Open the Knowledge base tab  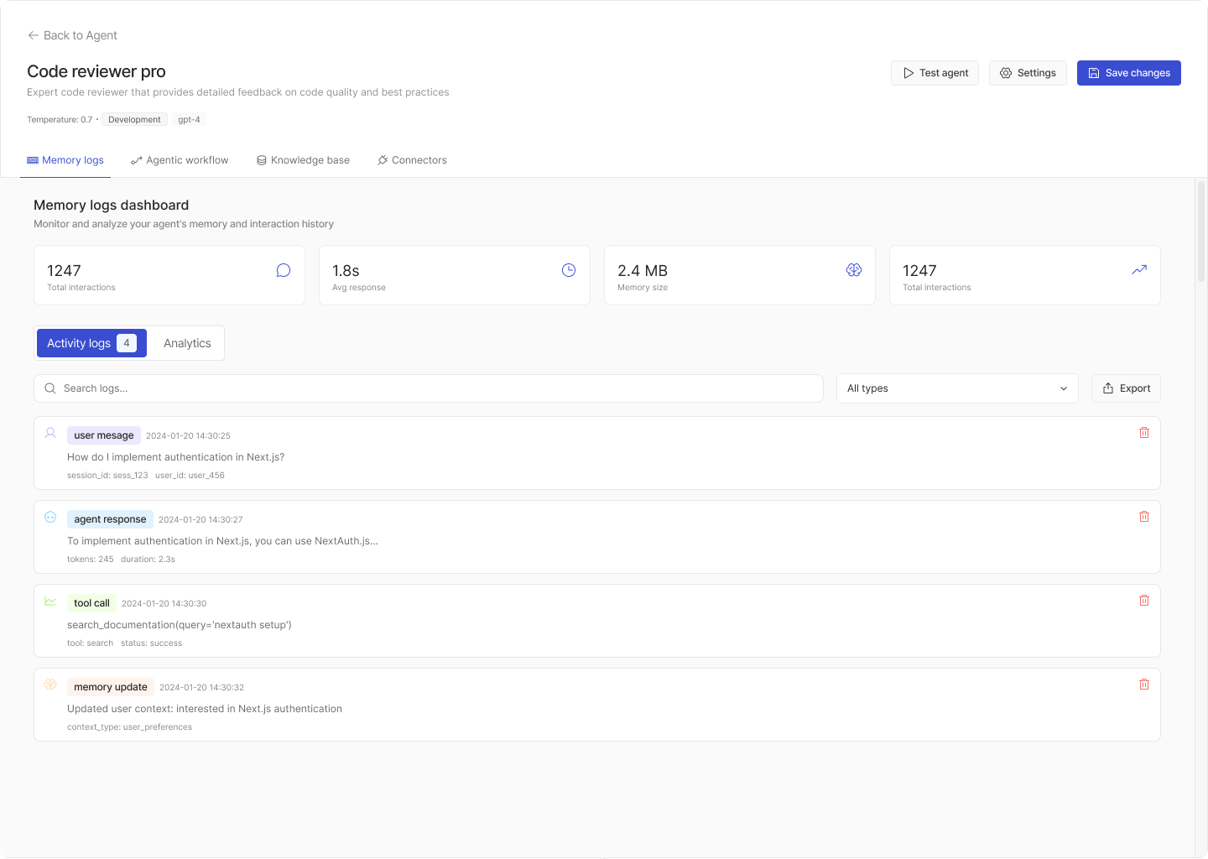point(303,160)
